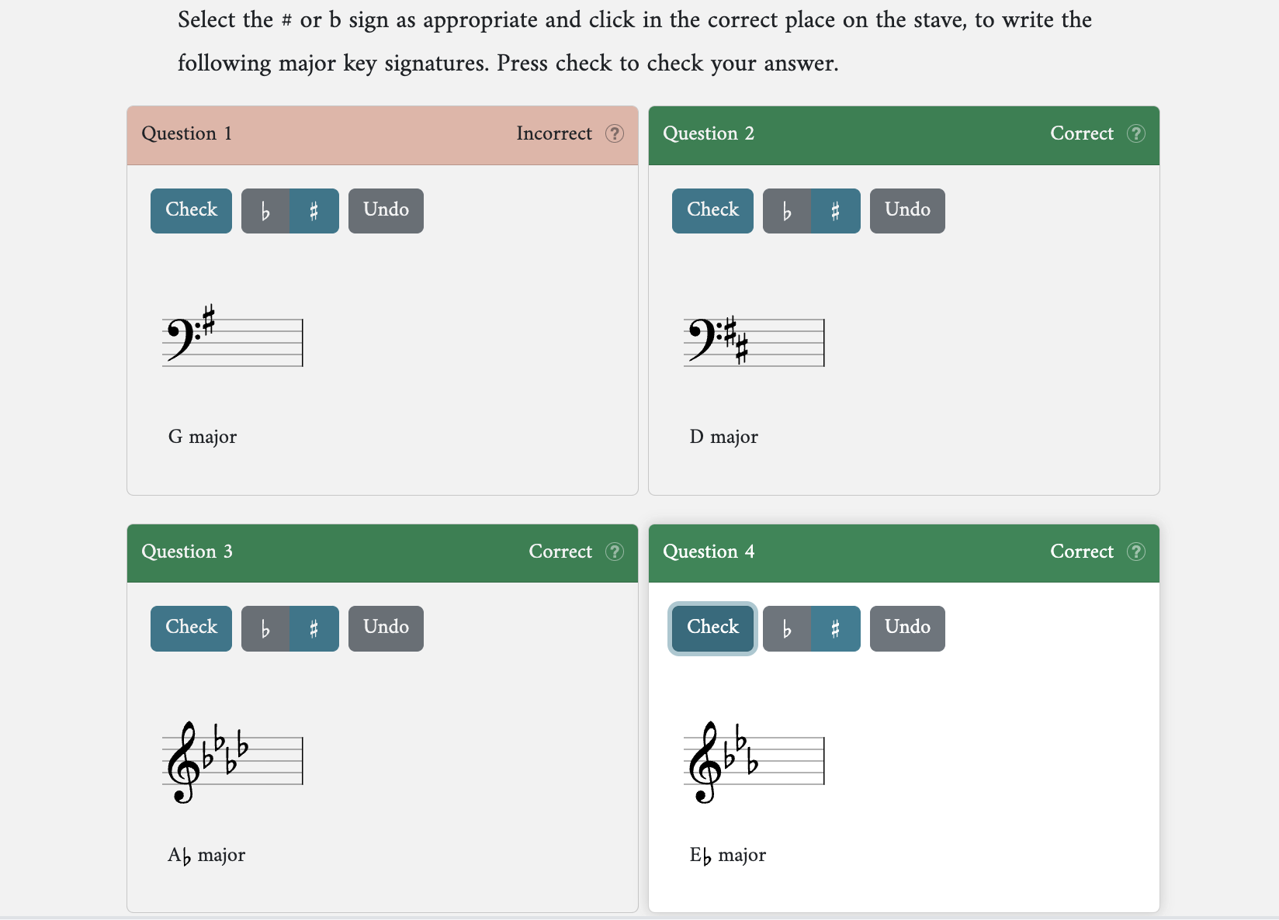Screen dimensions: 1279x920
Task: Select the sharp sign in Question 1
Action: [314, 211]
